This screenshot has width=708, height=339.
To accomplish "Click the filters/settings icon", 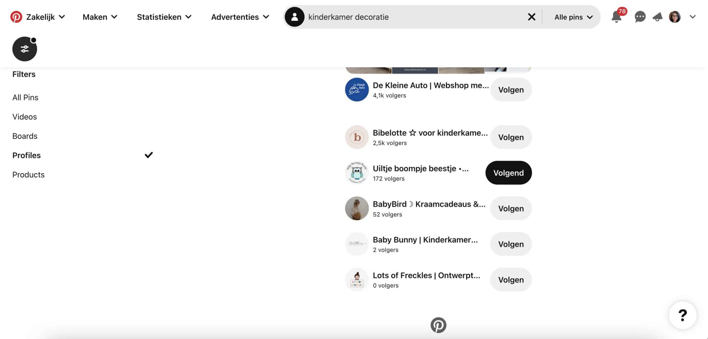I will coord(24,49).
